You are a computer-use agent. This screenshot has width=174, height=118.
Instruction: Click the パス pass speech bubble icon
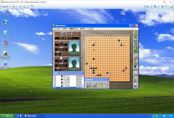(x=136, y=73)
